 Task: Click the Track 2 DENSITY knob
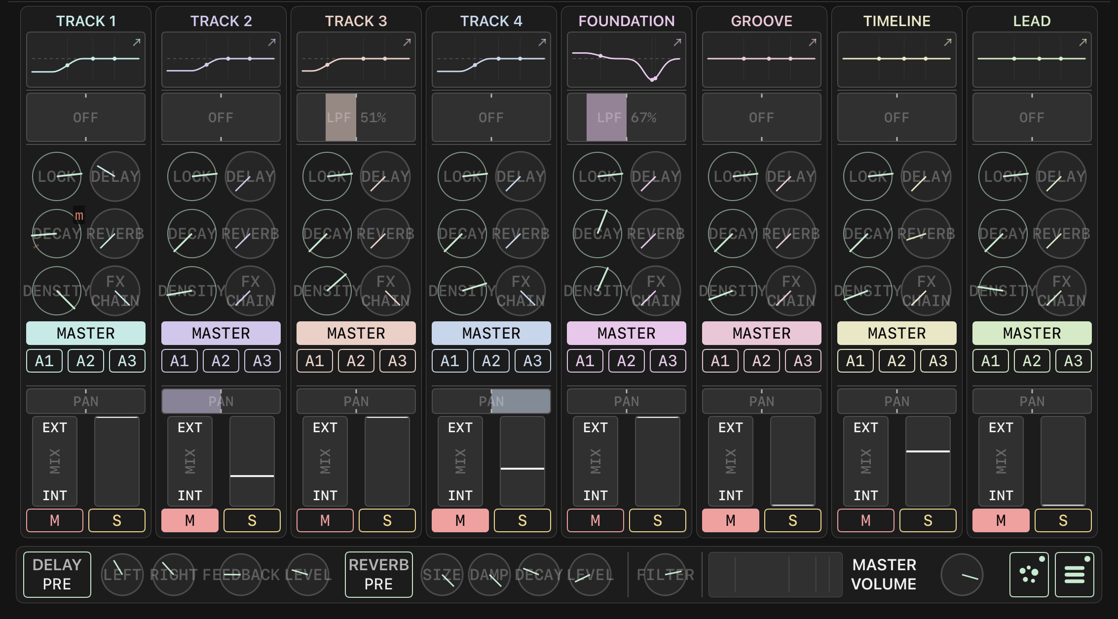coord(192,291)
